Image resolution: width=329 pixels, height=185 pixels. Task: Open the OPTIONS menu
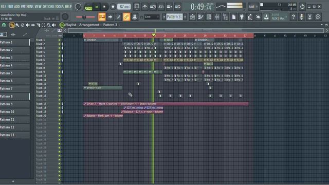[x=48, y=7]
